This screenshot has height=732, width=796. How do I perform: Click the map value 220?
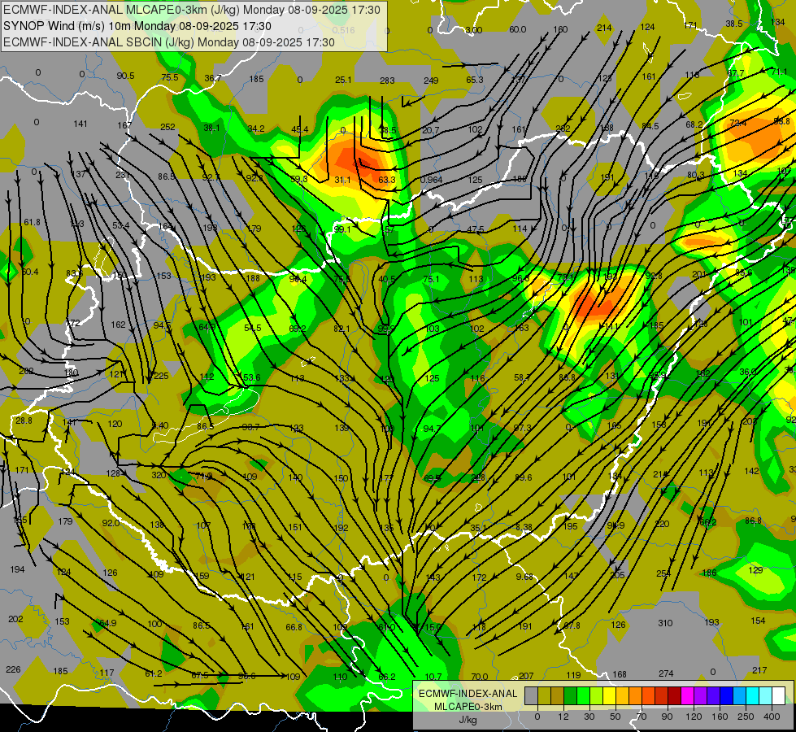[662, 524]
